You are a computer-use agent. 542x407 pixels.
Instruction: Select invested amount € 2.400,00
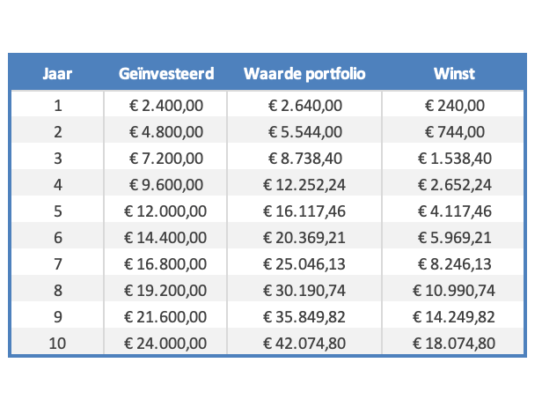point(165,107)
